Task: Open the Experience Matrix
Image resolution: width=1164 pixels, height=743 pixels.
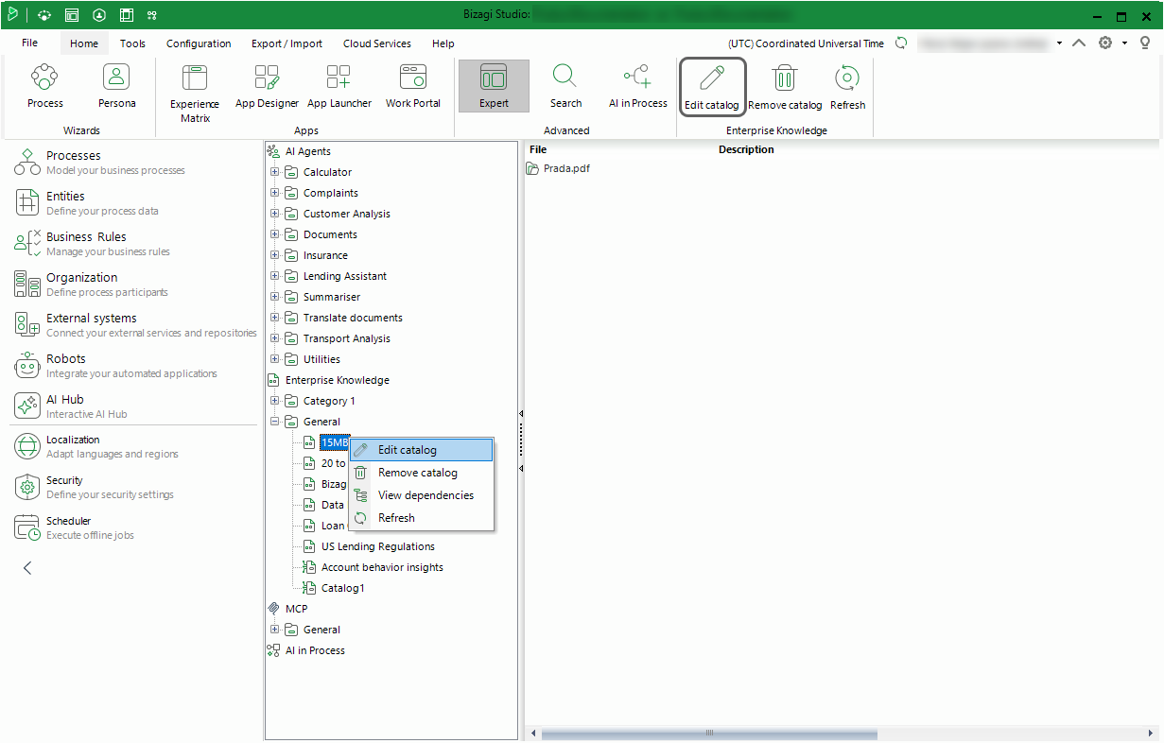Action: (194, 94)
